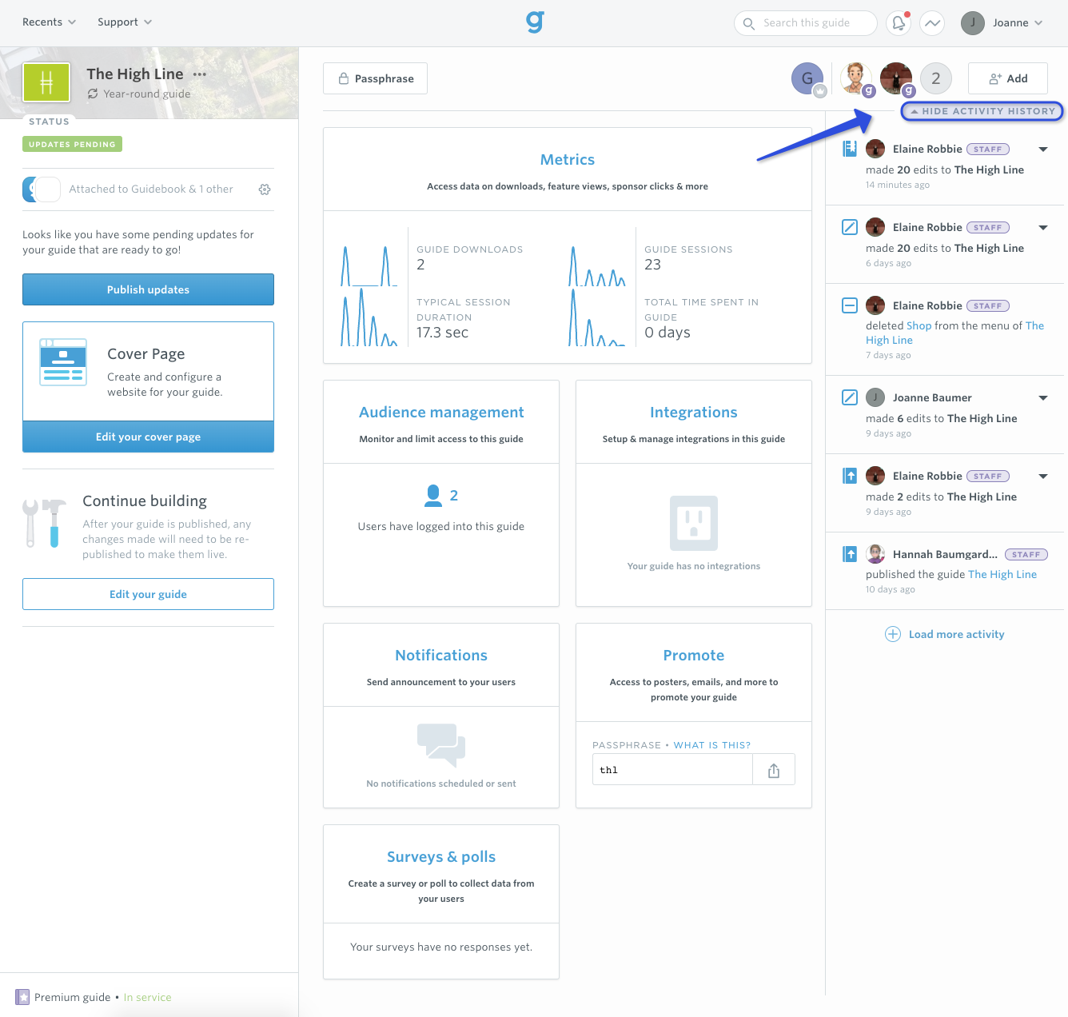Click the Shop link in deleted entry
Image resolution: width=1068 pixels, height=1017 pixels.
919,325
